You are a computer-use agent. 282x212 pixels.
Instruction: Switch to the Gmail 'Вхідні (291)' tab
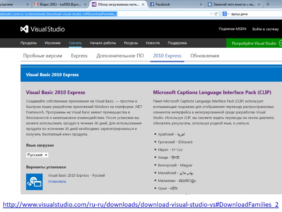60,4
